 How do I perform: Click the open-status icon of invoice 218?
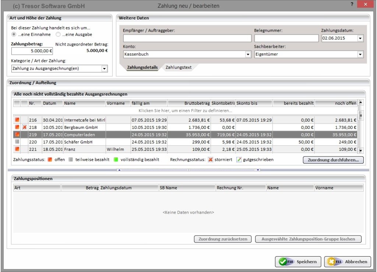tap(17, 127)
